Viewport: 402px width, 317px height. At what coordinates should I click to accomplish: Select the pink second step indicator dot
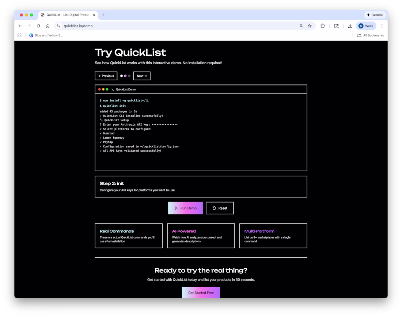(x=125, y=76)
